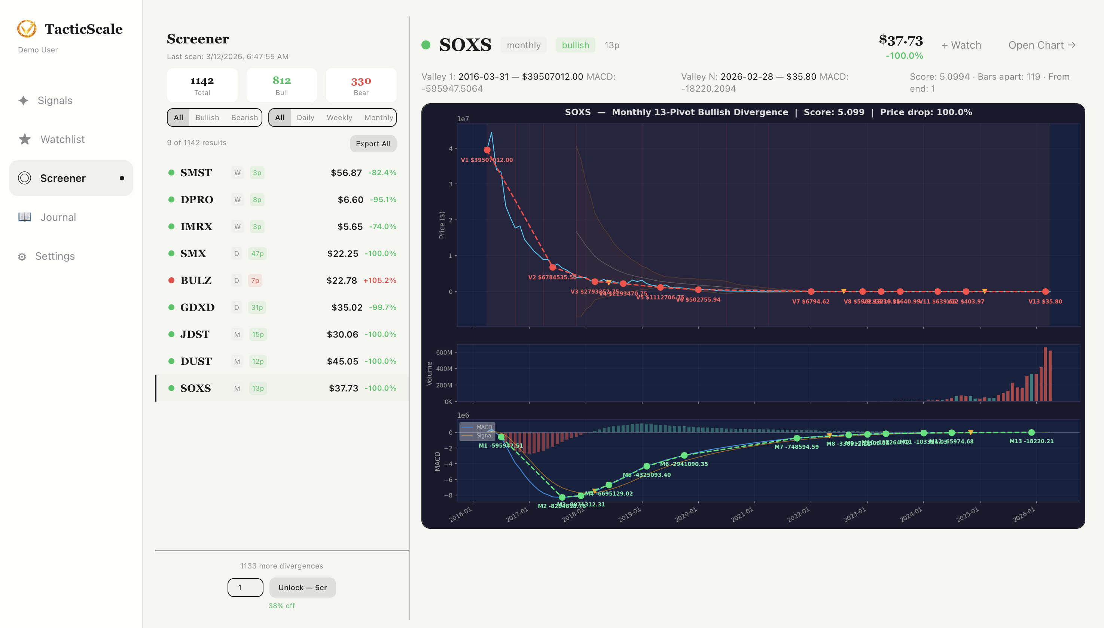Screen dimensions: 1104x628
Task: Switch timeframe filter to Weekly
Action: coord(339,117)
